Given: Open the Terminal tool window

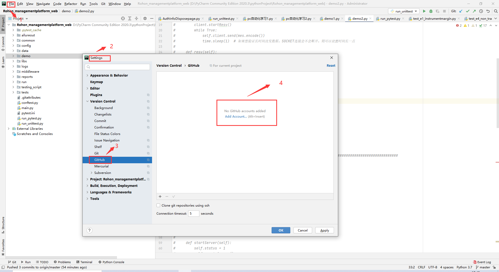Looking at the screenshot, I should point(84,262).
